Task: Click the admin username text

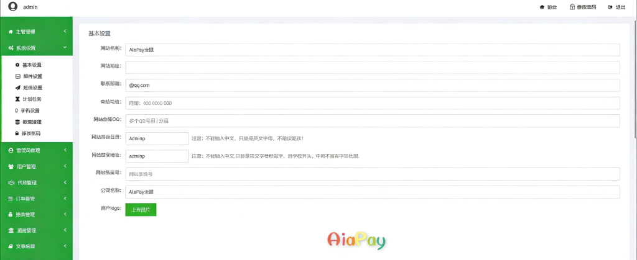Action: click(x=30, y=7)
